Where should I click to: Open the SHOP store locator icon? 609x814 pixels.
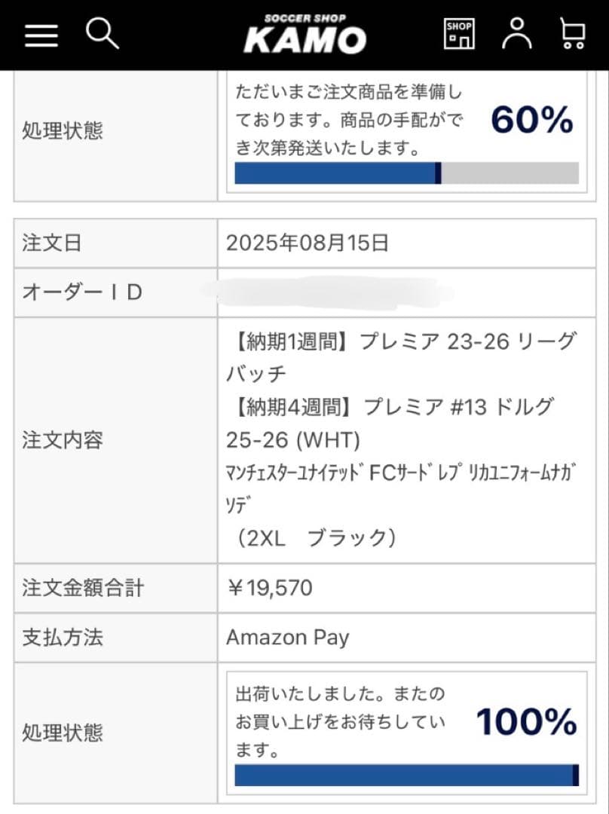pyautogui.click(x=459, y=33)
